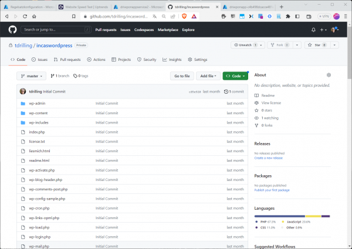View the 1 branch link
Viewport: 352px width, 249px height.
(60, 76)
